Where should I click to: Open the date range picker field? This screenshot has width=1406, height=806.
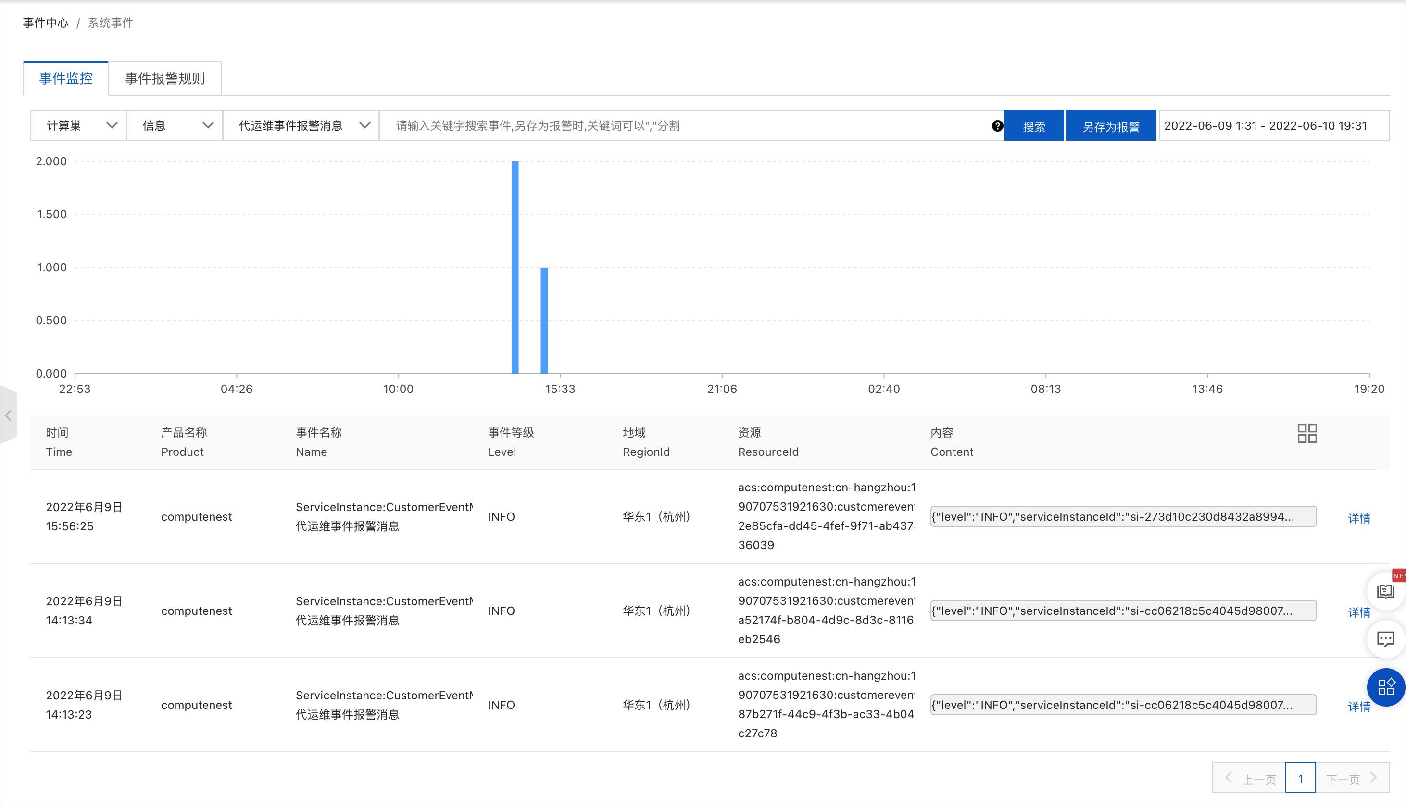click(1274, 126)
